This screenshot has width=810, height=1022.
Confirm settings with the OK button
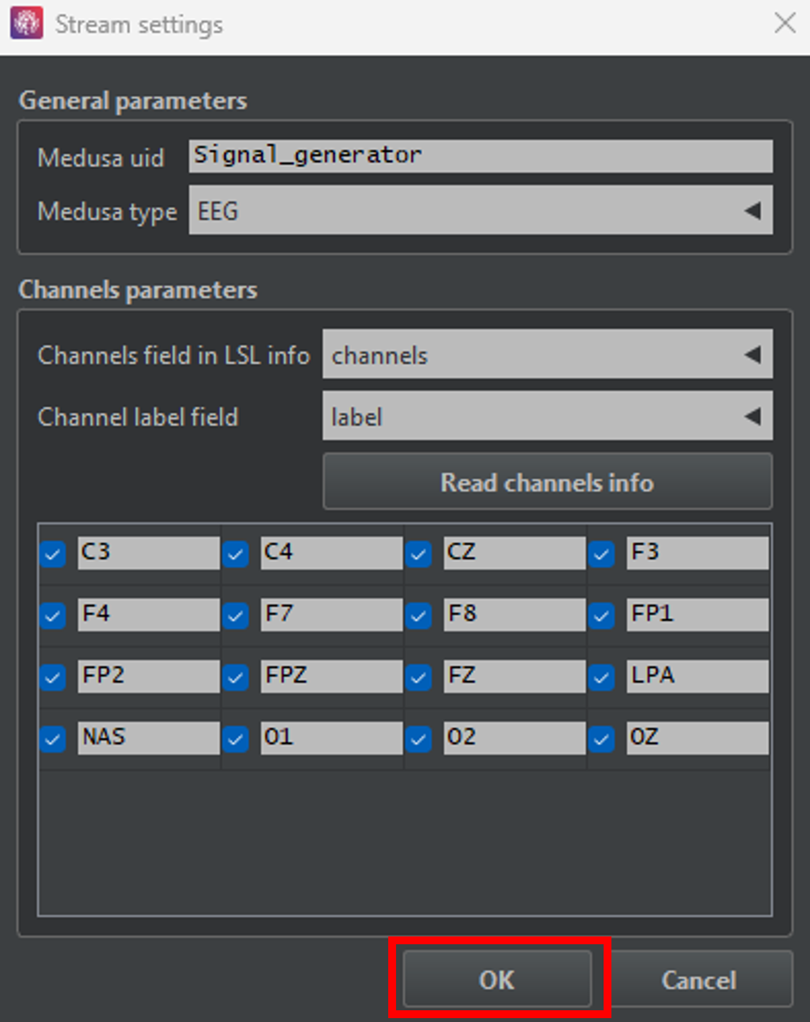(497, 979)
